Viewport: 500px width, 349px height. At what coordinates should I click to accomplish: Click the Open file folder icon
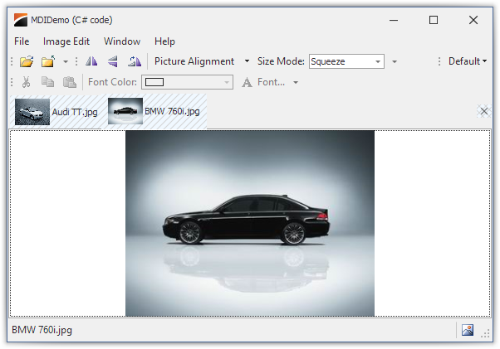[27, 61]
